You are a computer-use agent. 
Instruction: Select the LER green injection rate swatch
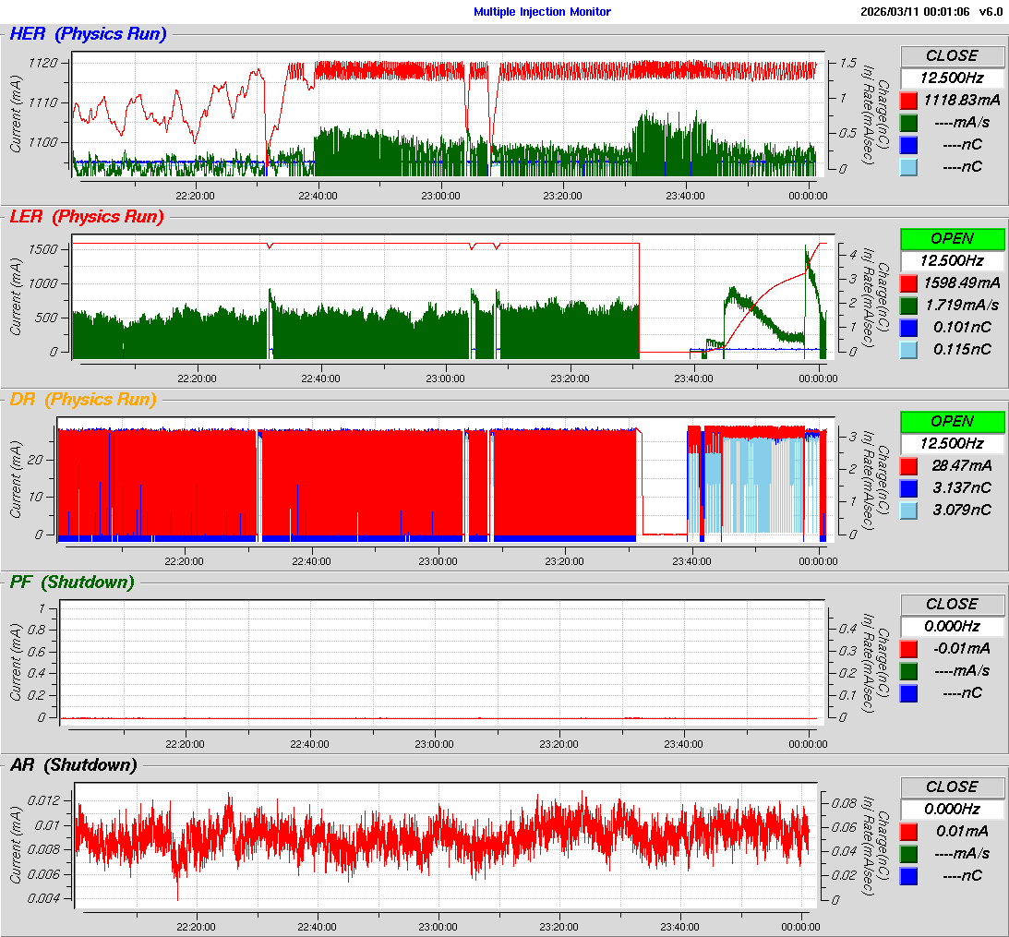(x=908, y=305)
